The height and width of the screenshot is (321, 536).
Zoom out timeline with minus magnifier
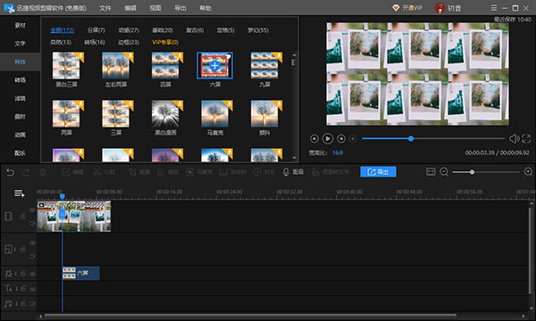444,172
